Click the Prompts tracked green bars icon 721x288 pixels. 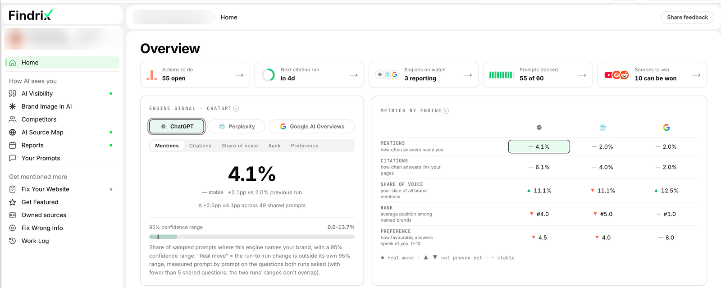(501, 75)
